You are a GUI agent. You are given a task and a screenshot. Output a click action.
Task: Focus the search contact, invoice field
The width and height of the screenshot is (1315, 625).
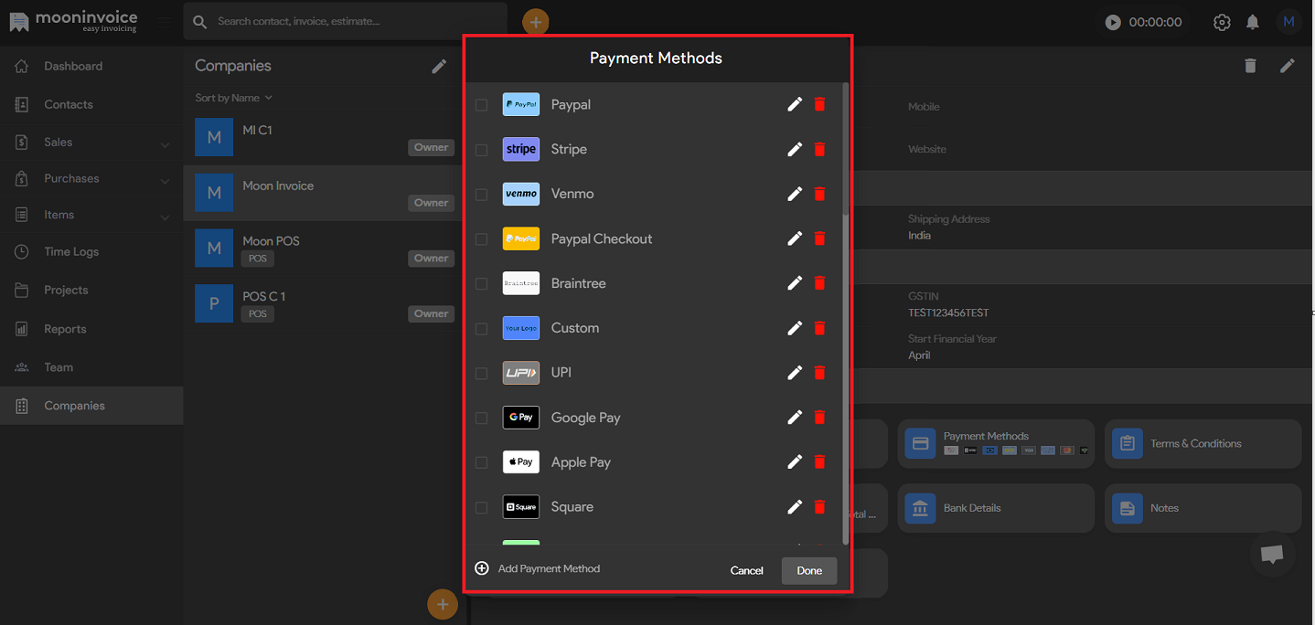[346, 21]
